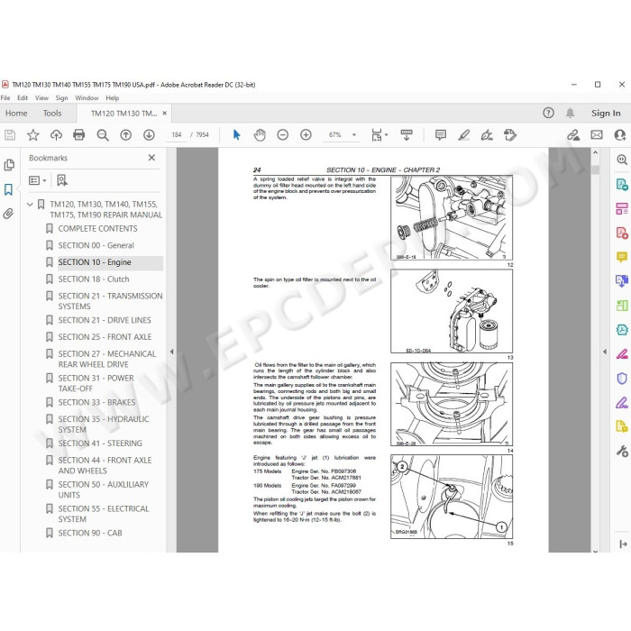Click the page number field
Viewport: 631px width, 631px height.
pyautogui.click(x=177, y=135)
